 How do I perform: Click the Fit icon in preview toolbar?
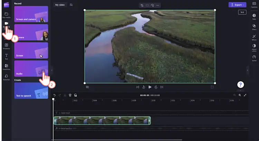147,5
